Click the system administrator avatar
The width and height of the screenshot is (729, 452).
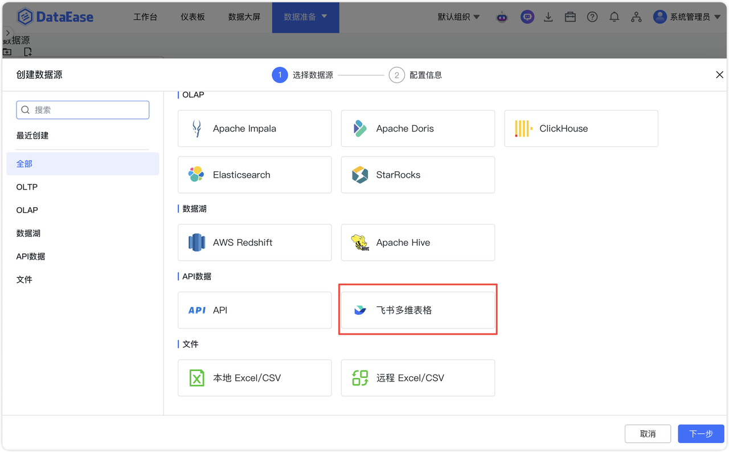(x=660, y=17)
